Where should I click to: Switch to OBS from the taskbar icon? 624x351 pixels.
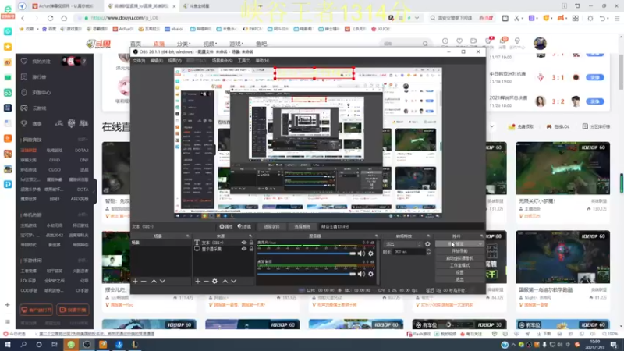(87, 345)
